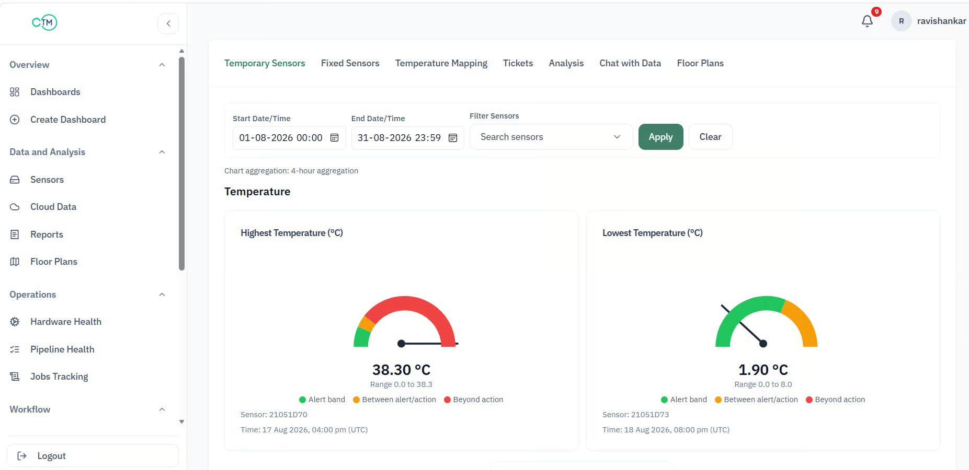Collapse the Workflow section chevron
The image size is (969, 470).
[162, 409]
